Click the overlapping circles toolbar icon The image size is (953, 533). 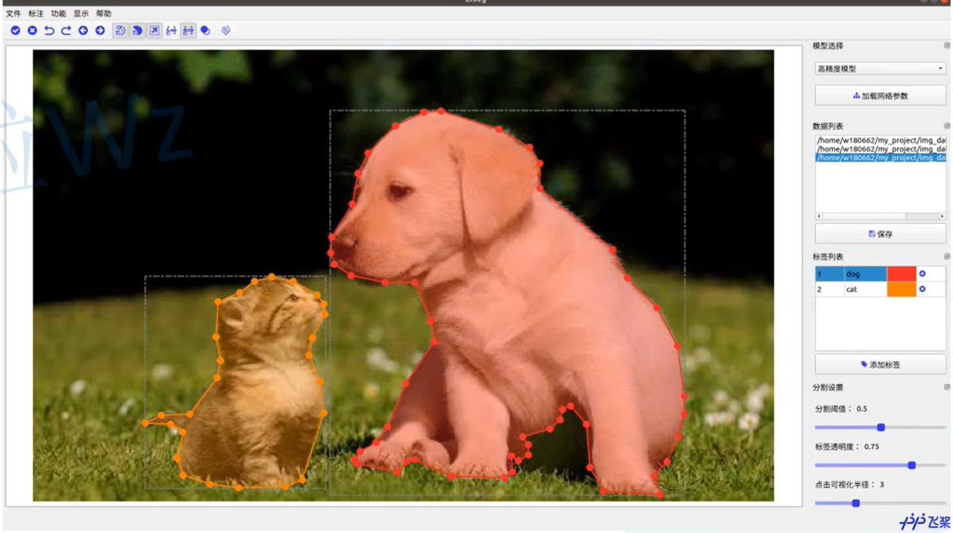pyautogui.click(x=205, y=30)
